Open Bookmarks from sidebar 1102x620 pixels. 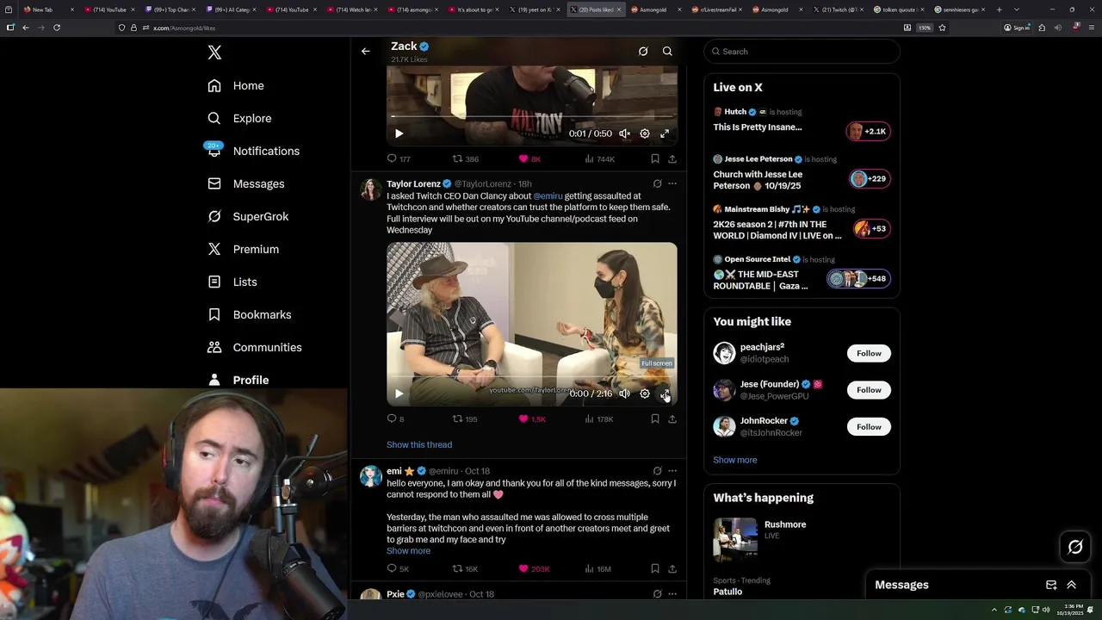point(249,314)
